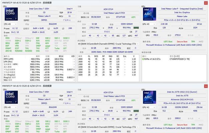The width and height of the screenshot is (209, 133).
Task: Click the Intel Core logo in lower HWiNFO window
Action: 11,97
